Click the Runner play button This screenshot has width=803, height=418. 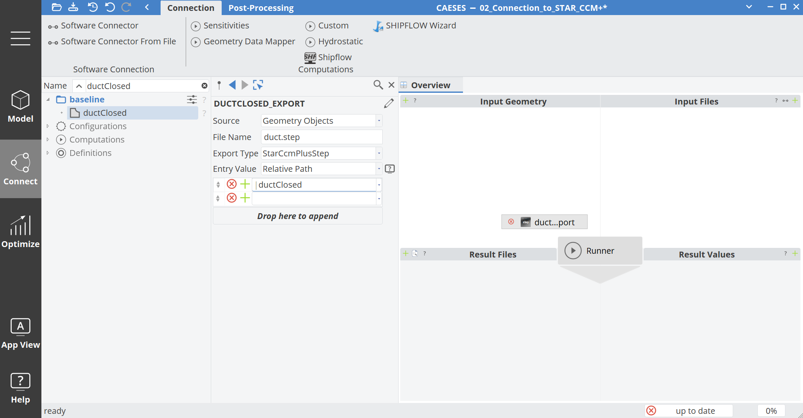[x=573, y=251]
